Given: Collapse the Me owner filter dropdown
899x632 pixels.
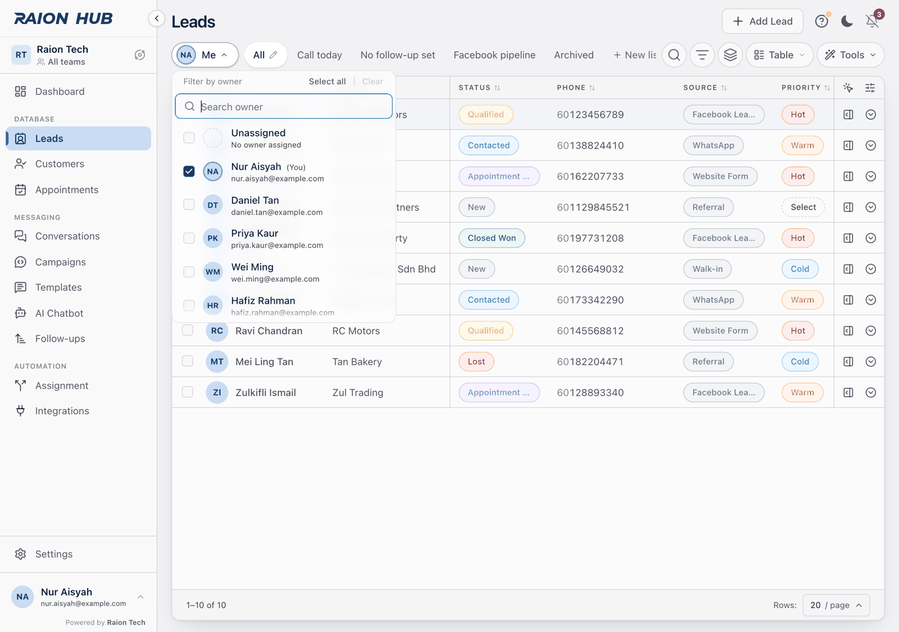Looking at the screenshot, I should click(205, 55).
